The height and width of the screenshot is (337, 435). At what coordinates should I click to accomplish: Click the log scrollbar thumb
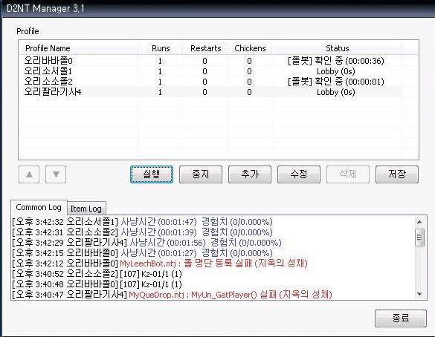pyautogui.click(x=419, y=237)
